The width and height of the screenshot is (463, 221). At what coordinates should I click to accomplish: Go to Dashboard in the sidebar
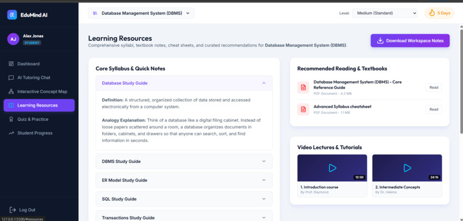coord(39,64)
